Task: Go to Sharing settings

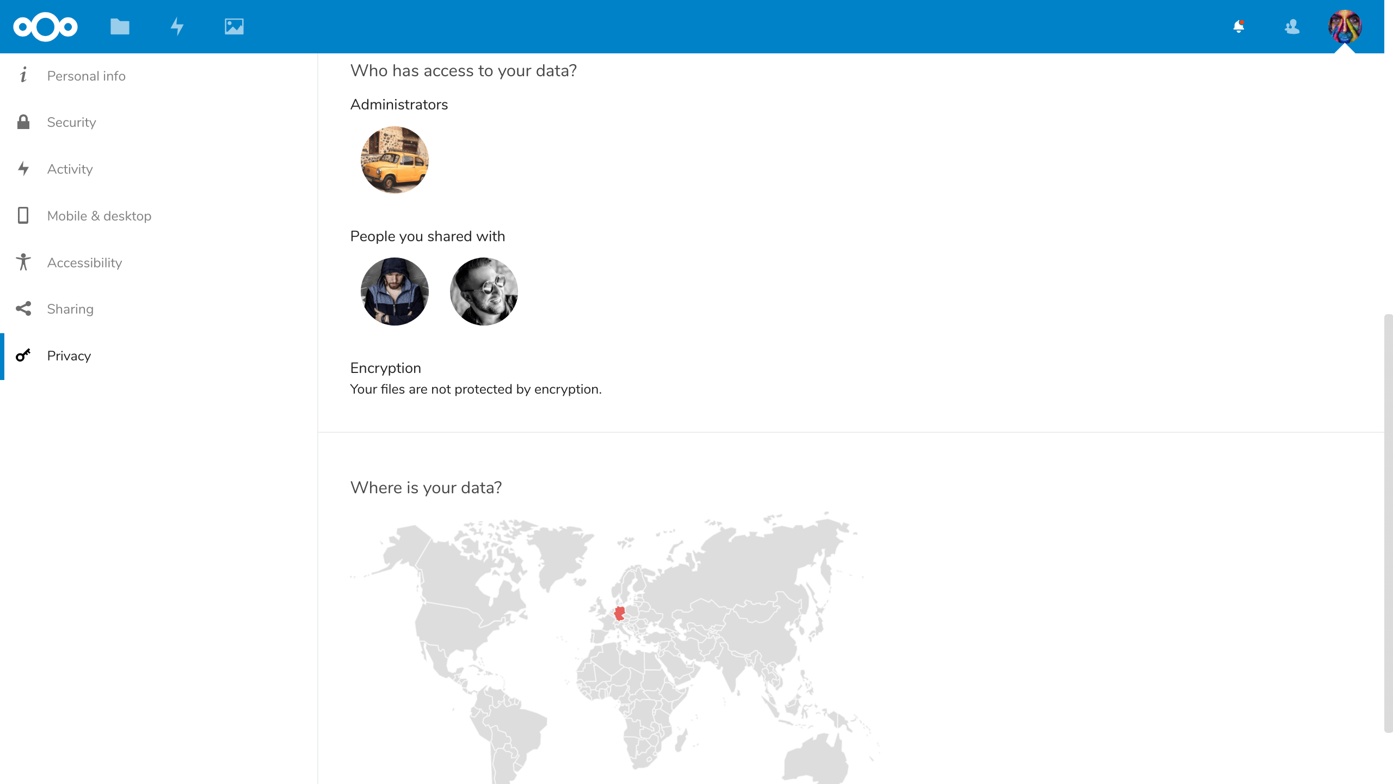Action: [70, 309]
